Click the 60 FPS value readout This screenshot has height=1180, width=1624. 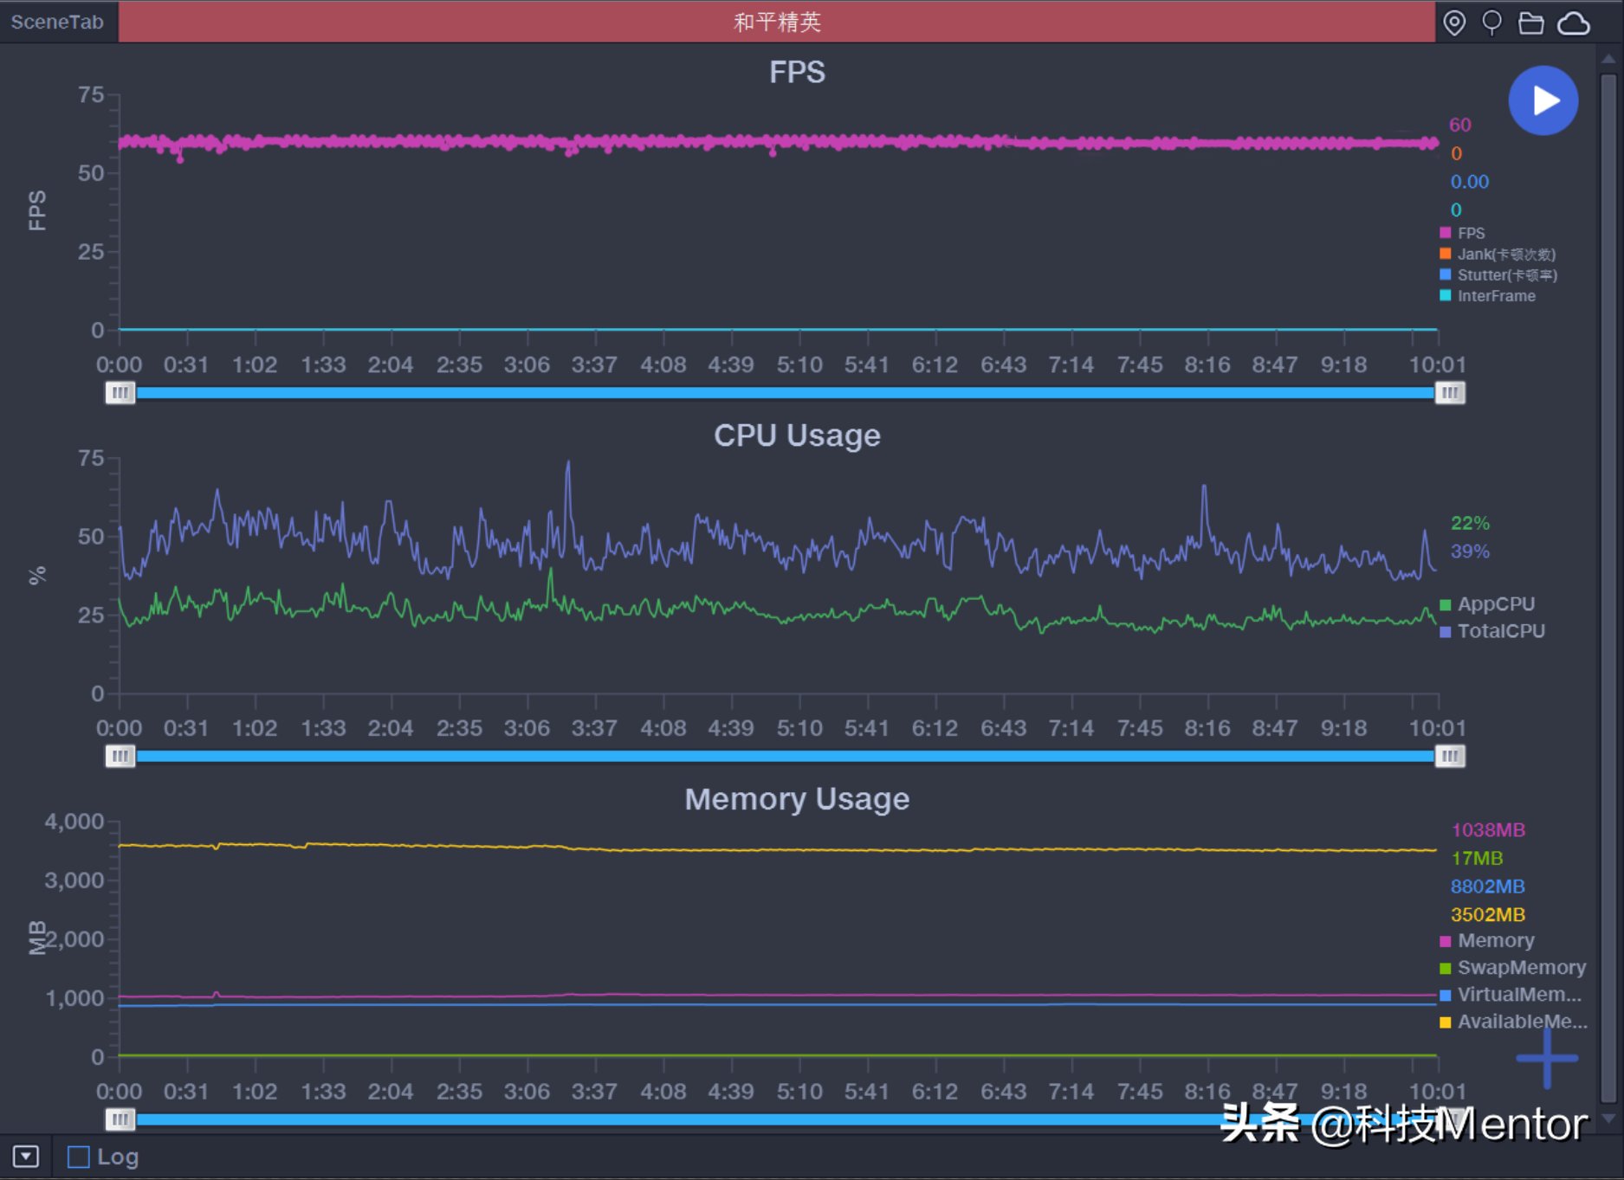(1460, 125)
